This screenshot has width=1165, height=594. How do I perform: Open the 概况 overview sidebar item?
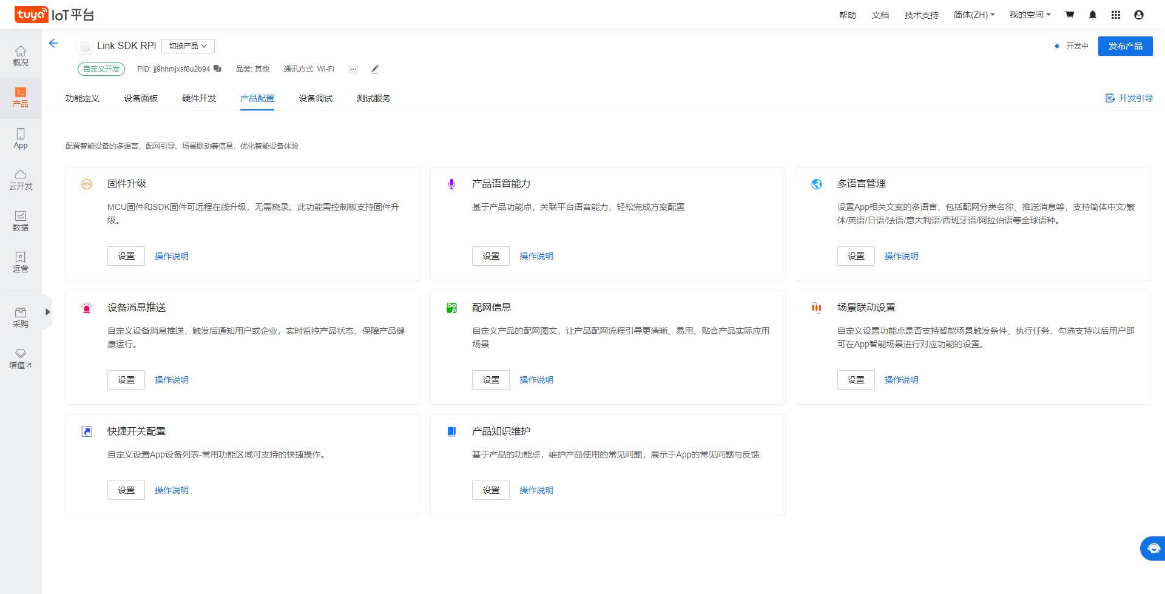21,56
